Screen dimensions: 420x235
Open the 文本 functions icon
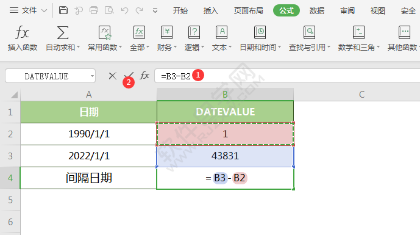221,32
